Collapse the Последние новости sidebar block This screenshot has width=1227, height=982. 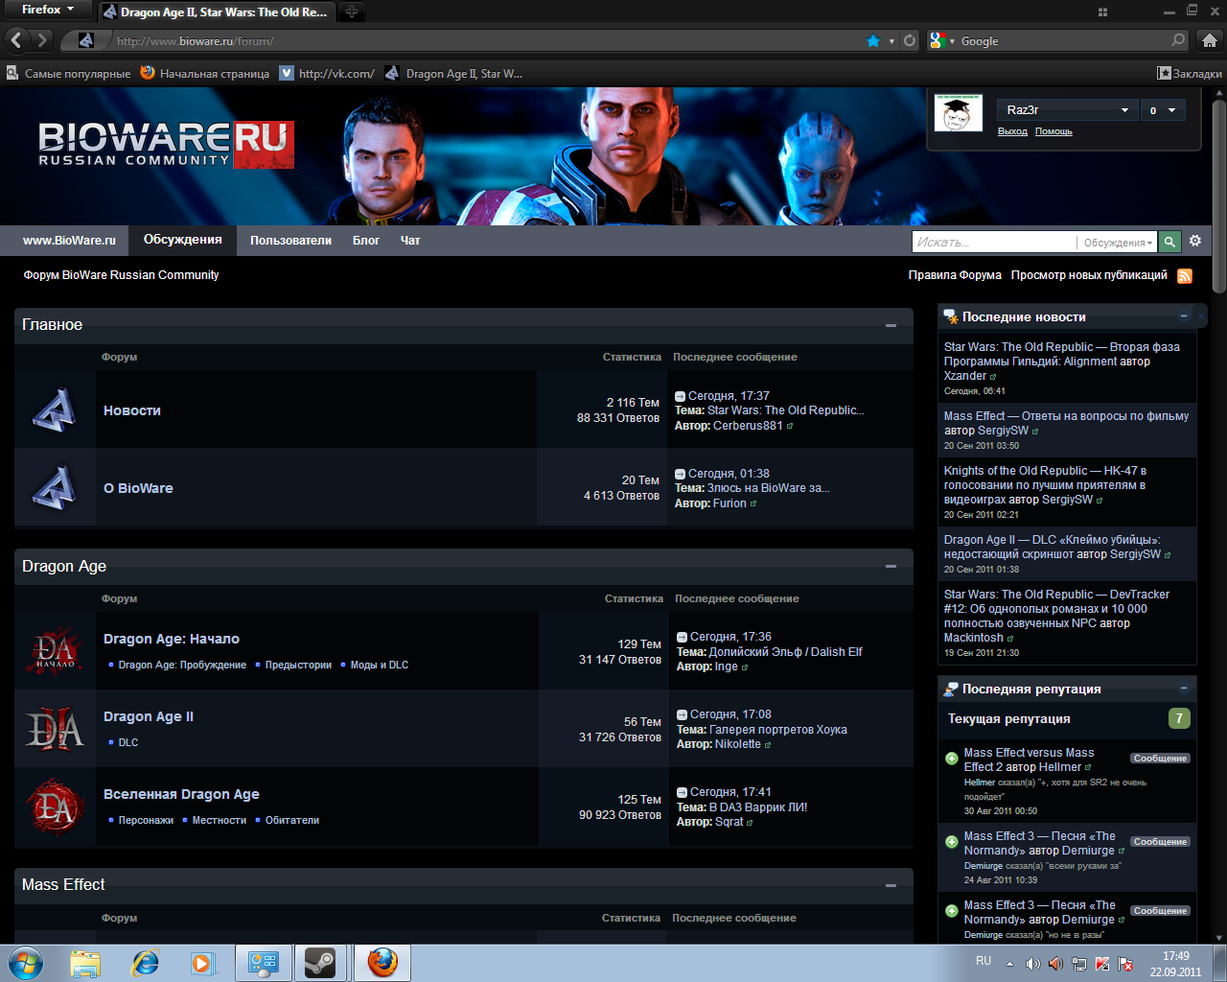tap(1184, 316)
